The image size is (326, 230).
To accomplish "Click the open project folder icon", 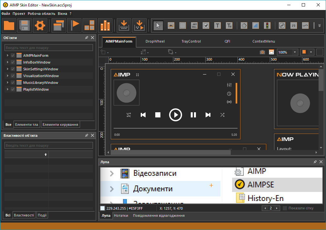I will [9, 25].
